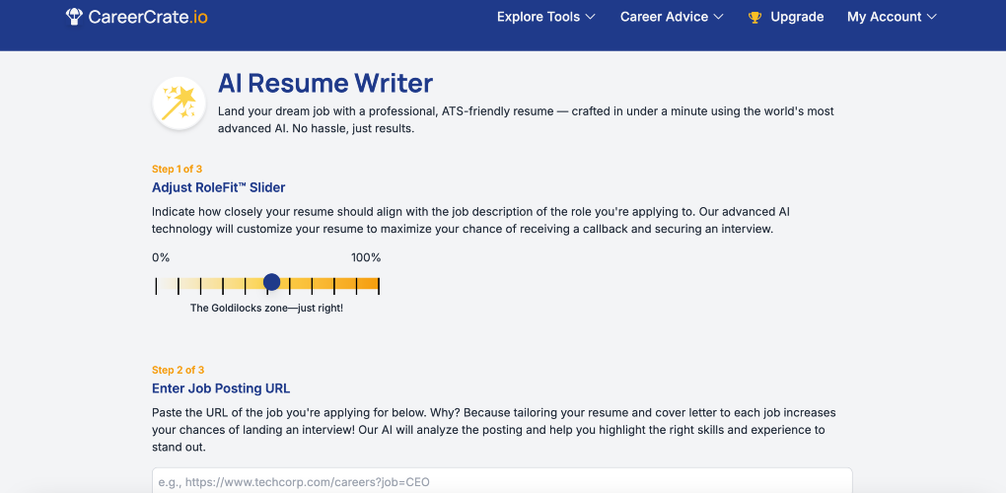Set RoleFit slider to the 0% end
Viewport: 1006px width, 493px height.
tap(156, 285)
